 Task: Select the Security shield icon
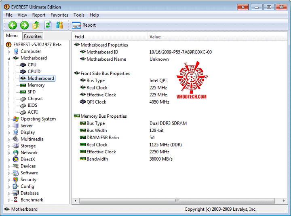(x=16, y=180)
